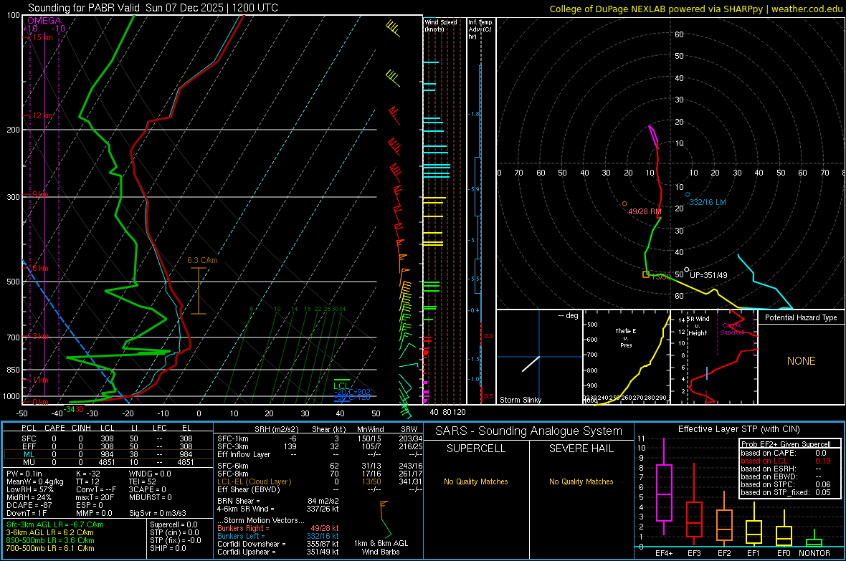Click the maxT = 20F value

point(95,497)
